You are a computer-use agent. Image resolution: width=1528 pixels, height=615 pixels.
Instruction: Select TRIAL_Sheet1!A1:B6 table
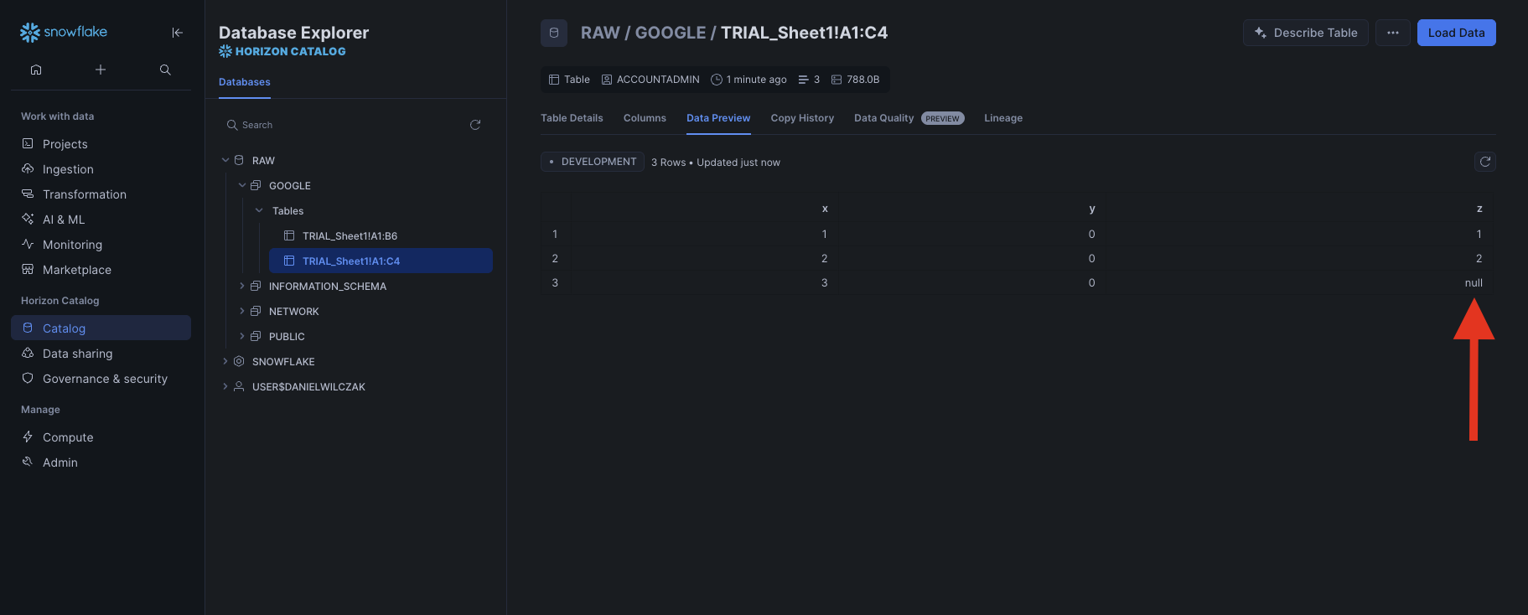[x=350, y=236]
